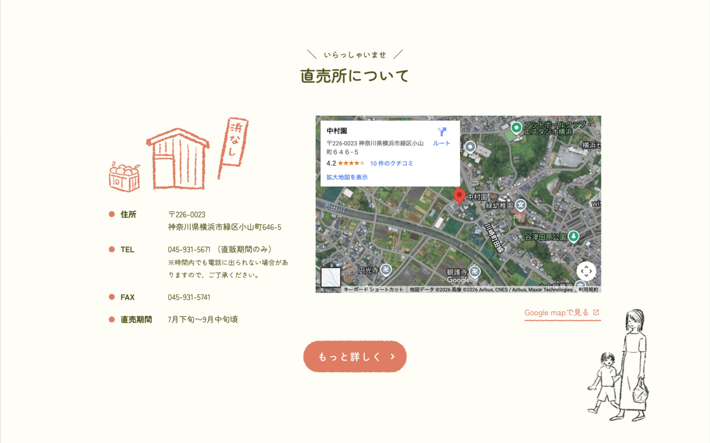The height and width of the screenshot is (443, 710).
Task: Click キーボード ショートカット on the map
Action: click(x=374, y=290)
